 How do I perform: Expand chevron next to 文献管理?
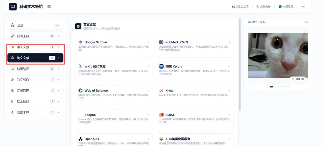[x=58, y=91]
